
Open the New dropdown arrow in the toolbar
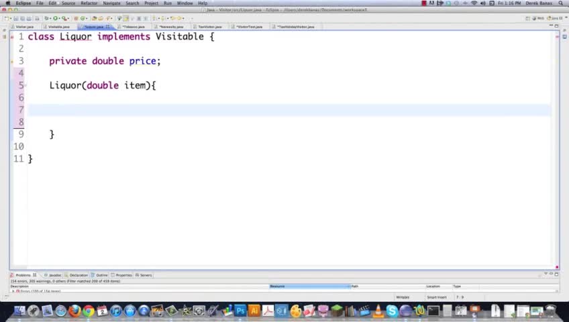coord(11,19)
